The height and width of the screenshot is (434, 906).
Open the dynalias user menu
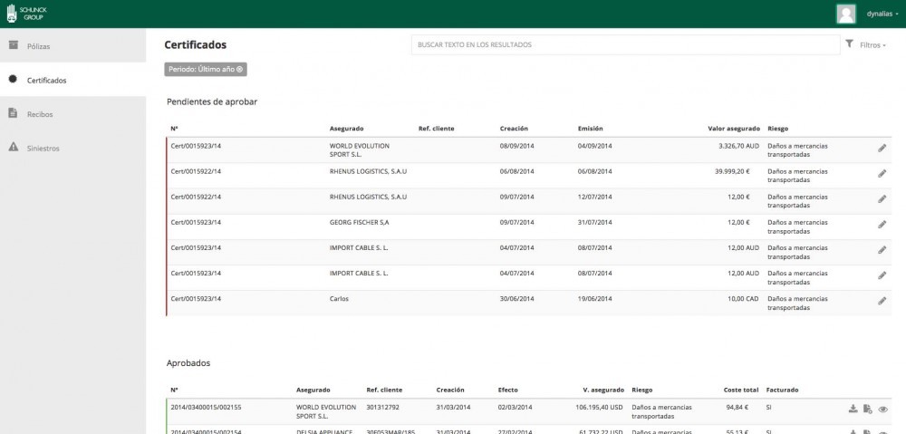click(x=882, y=14)
